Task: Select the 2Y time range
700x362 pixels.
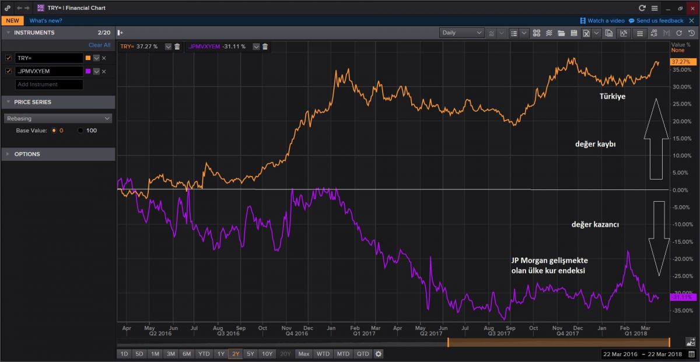Action: 236,353
